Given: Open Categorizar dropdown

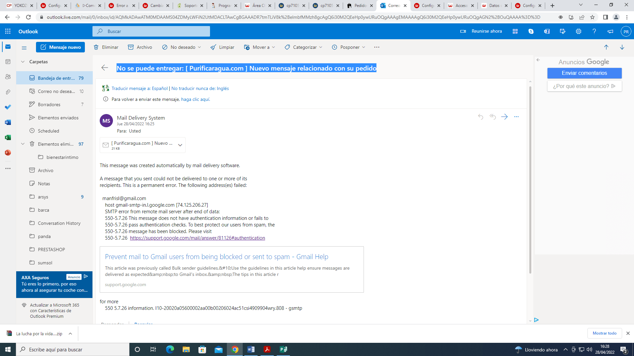Looking at the screenshot, I should (303, 47).
